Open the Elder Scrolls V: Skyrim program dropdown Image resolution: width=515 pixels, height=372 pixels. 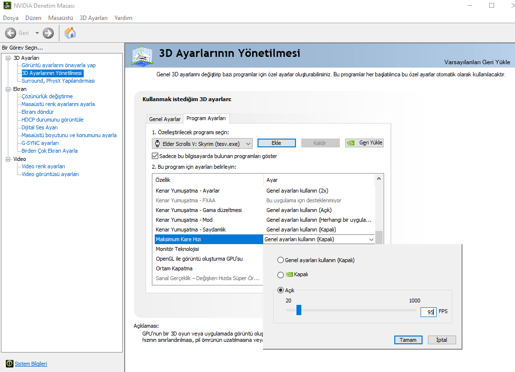pos(202,143)
